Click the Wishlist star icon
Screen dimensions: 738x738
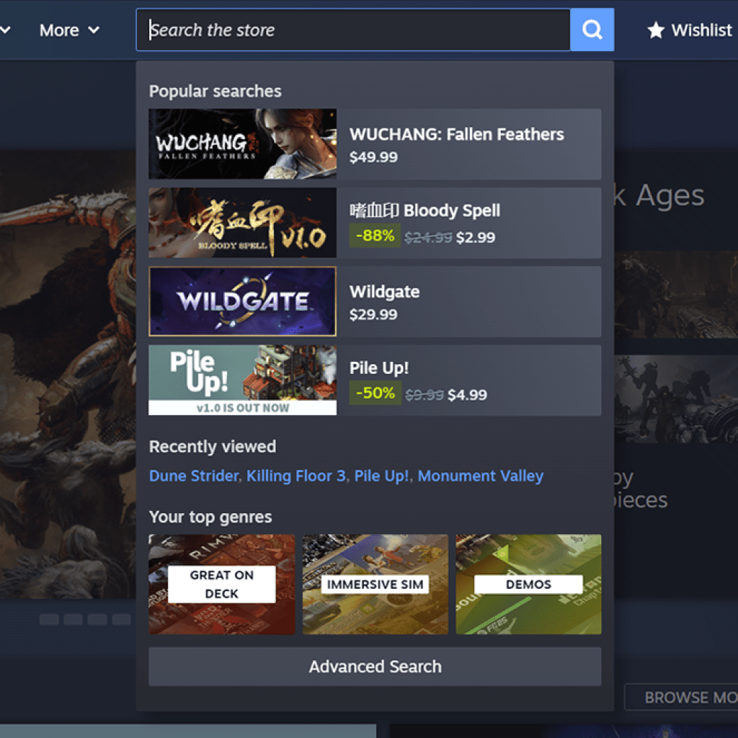[656, 30]
